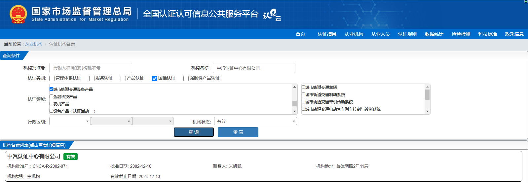Click the 认e云 logo icon
528x183 pixels.
[x=272, y=15]
